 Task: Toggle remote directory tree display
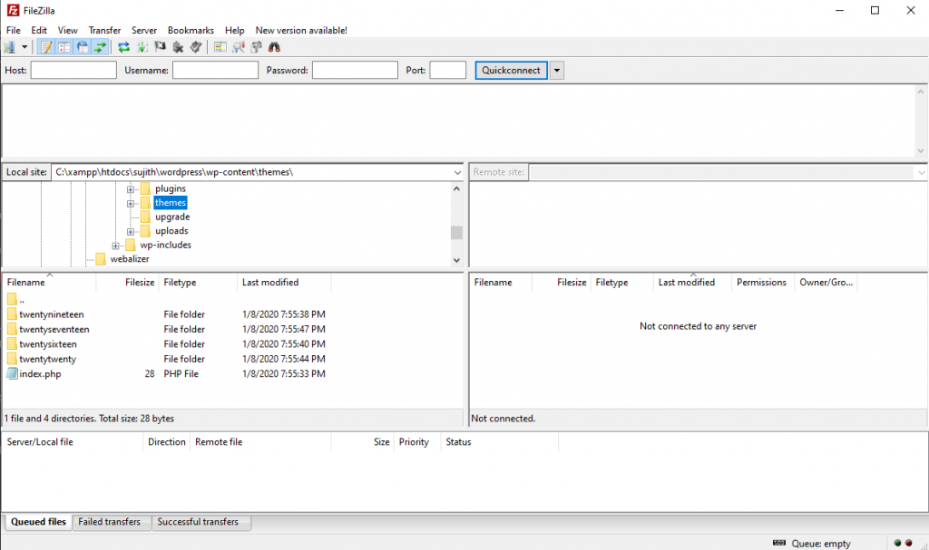[83, 47]
